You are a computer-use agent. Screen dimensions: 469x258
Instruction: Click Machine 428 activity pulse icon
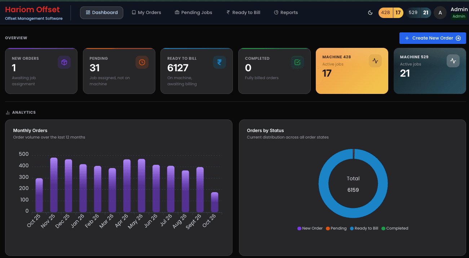click(x=375, y=61)
